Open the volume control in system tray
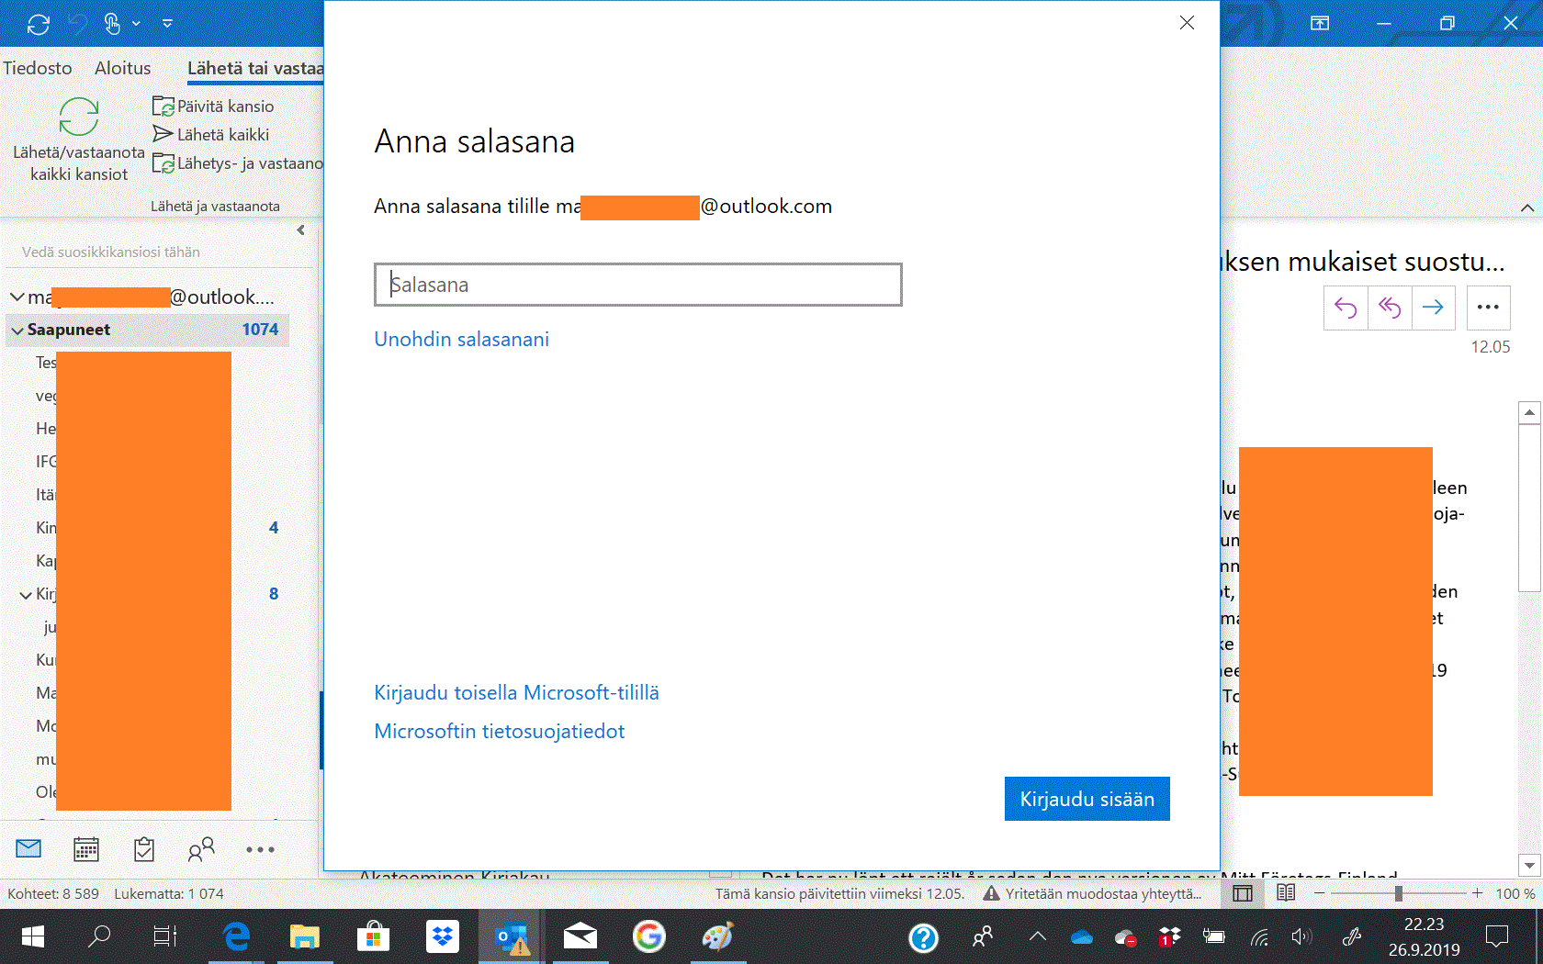 pyautogui.click(x=1301, y=936)
